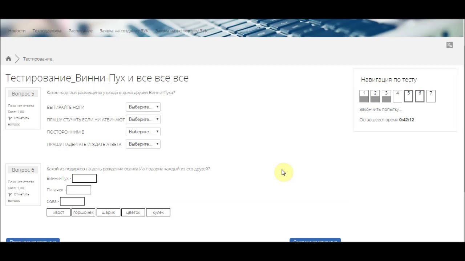The width and height of the screenshot is (465, 261).
Task: Click the Вопрос 6 heading
Action: (23, 170)
